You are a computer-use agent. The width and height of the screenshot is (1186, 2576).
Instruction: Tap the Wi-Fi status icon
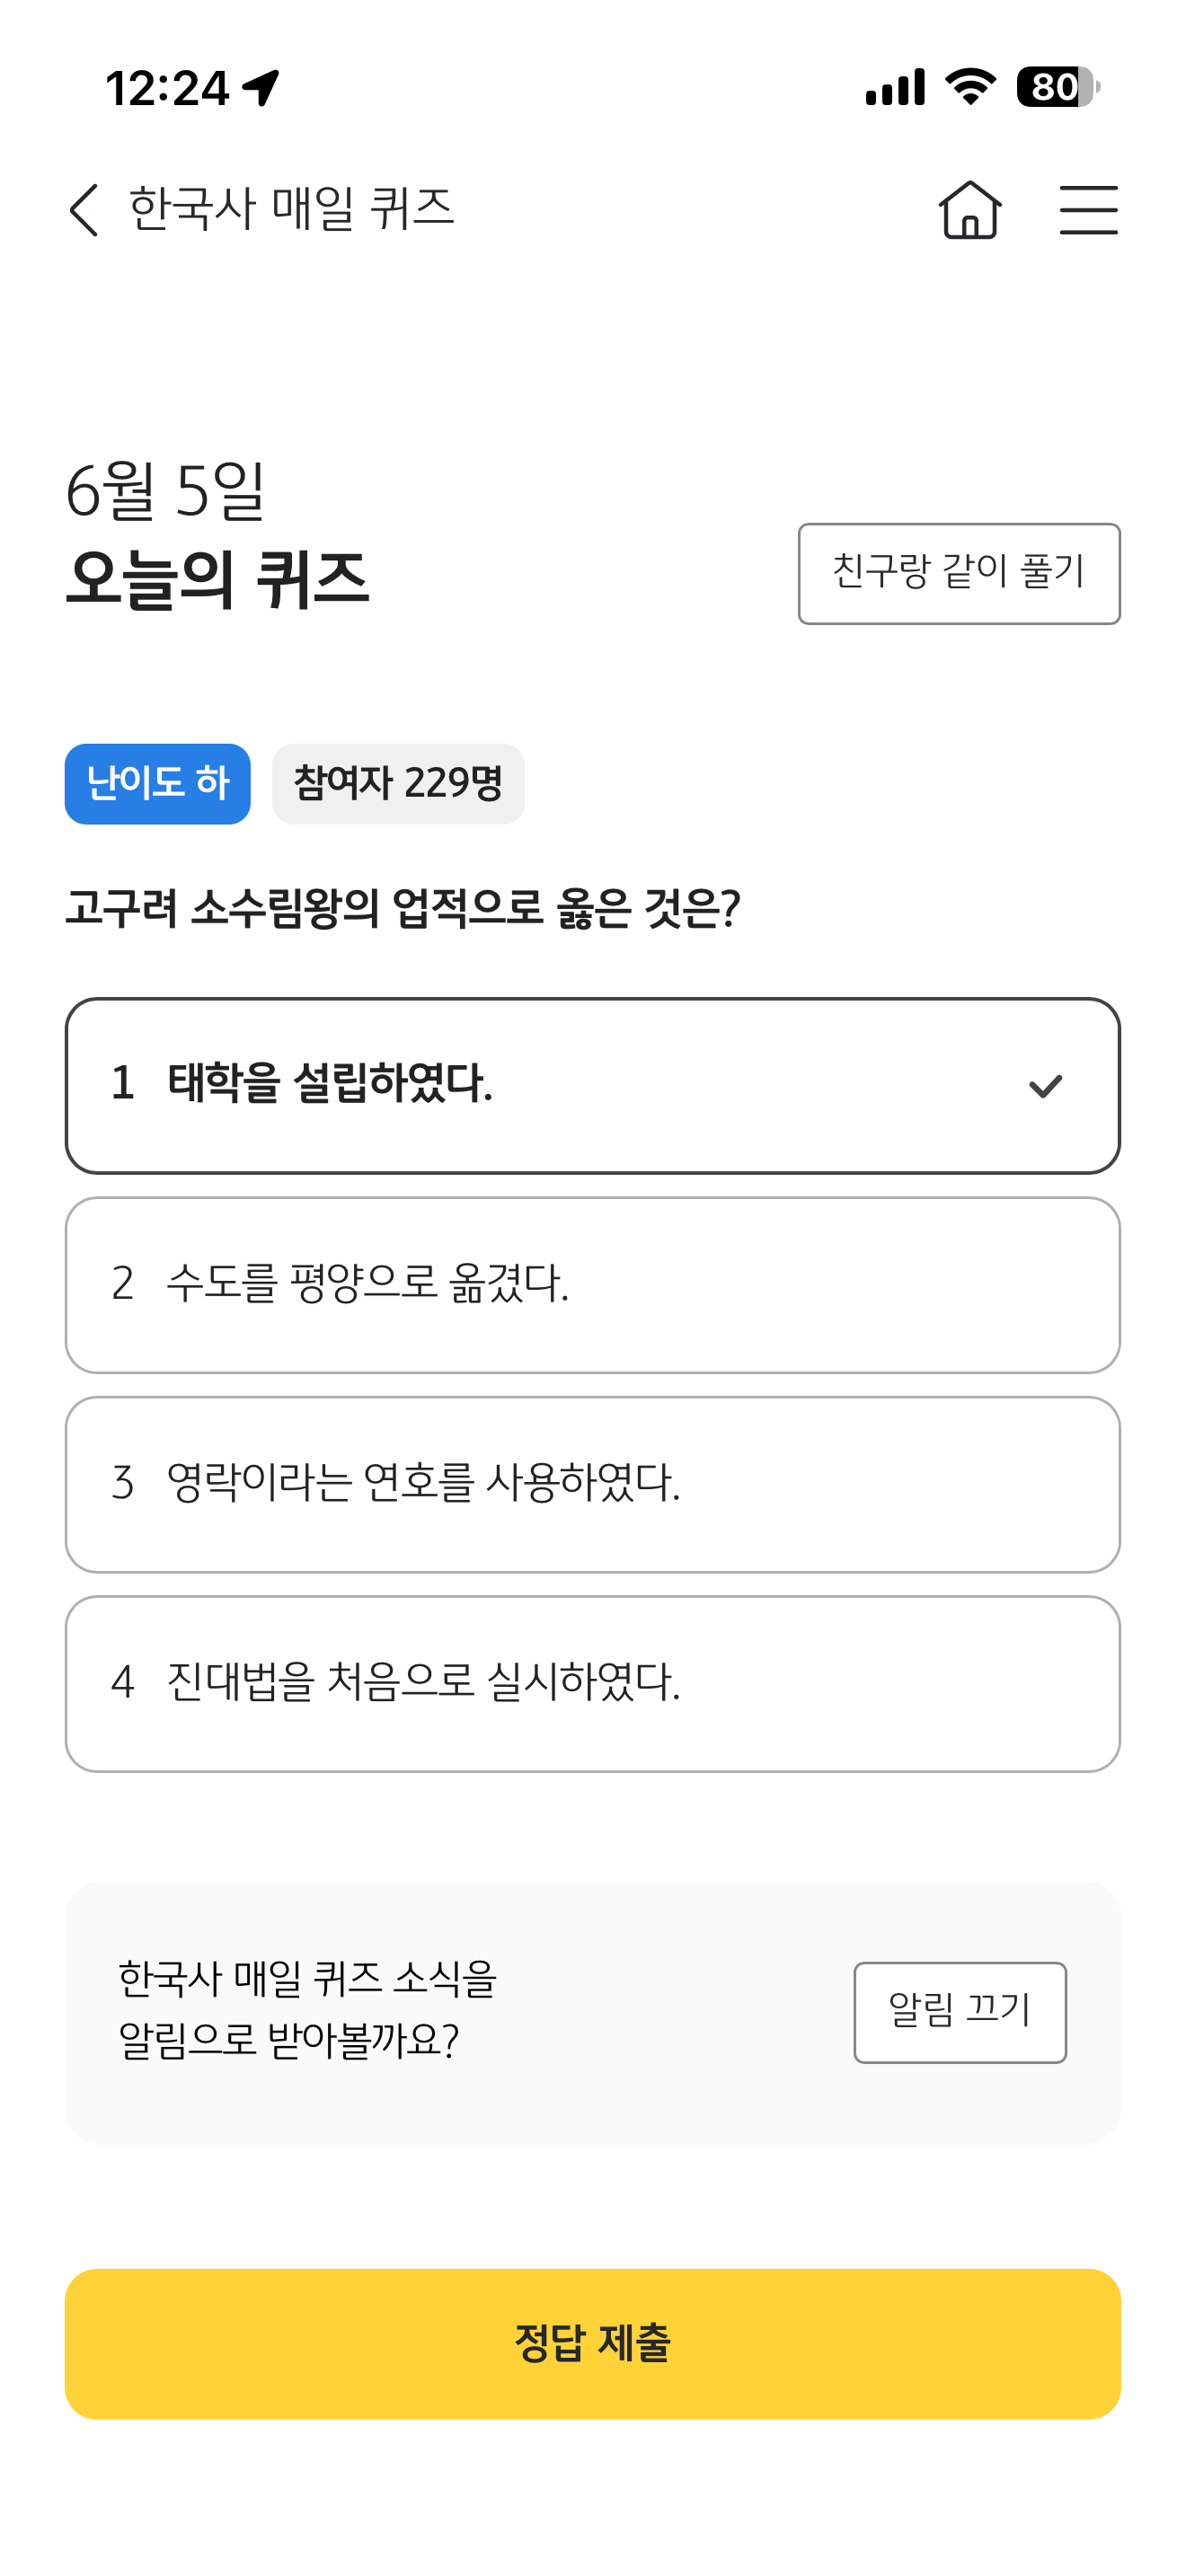click(x=971, y=87)
